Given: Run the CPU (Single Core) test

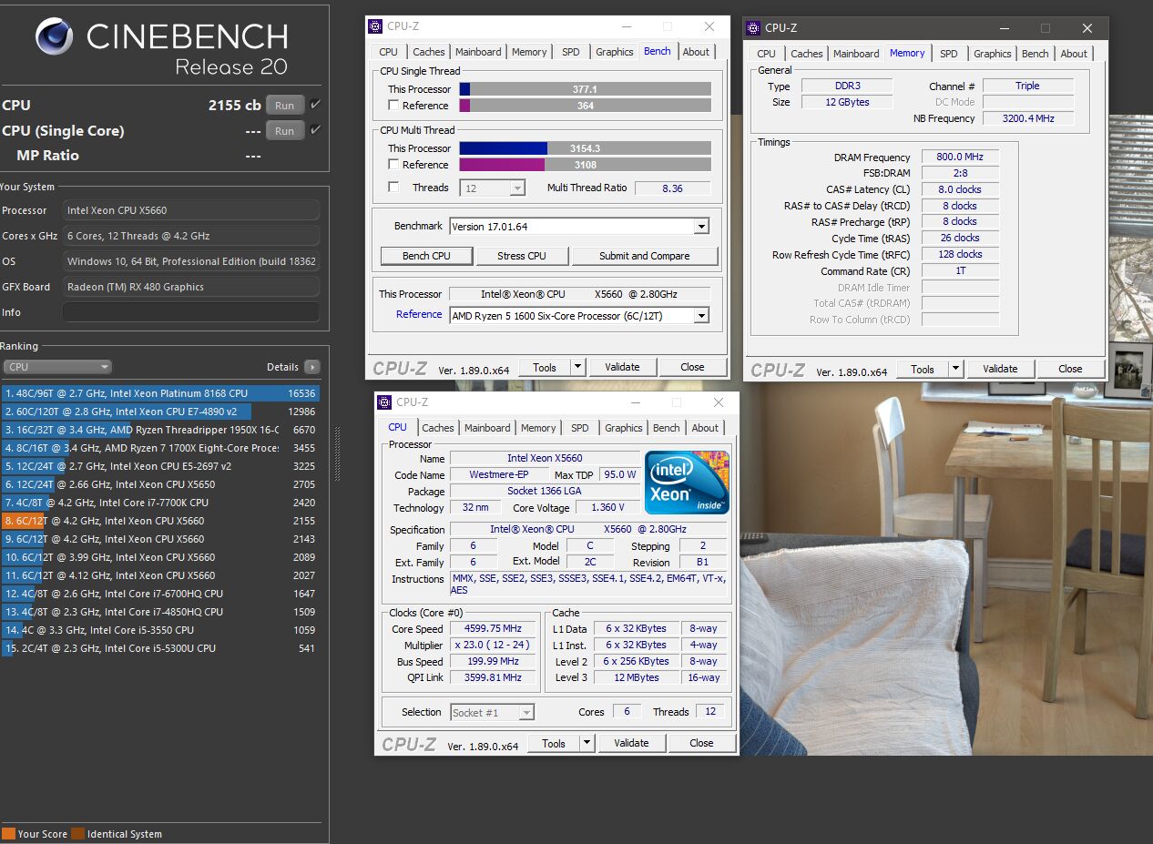Looking at the screenshot, I should pos(285,130).
